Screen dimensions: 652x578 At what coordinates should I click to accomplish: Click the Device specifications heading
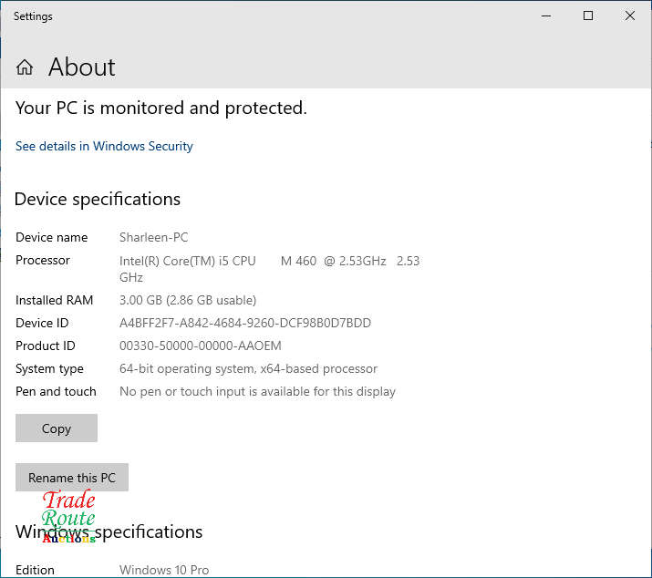point(98,199)
